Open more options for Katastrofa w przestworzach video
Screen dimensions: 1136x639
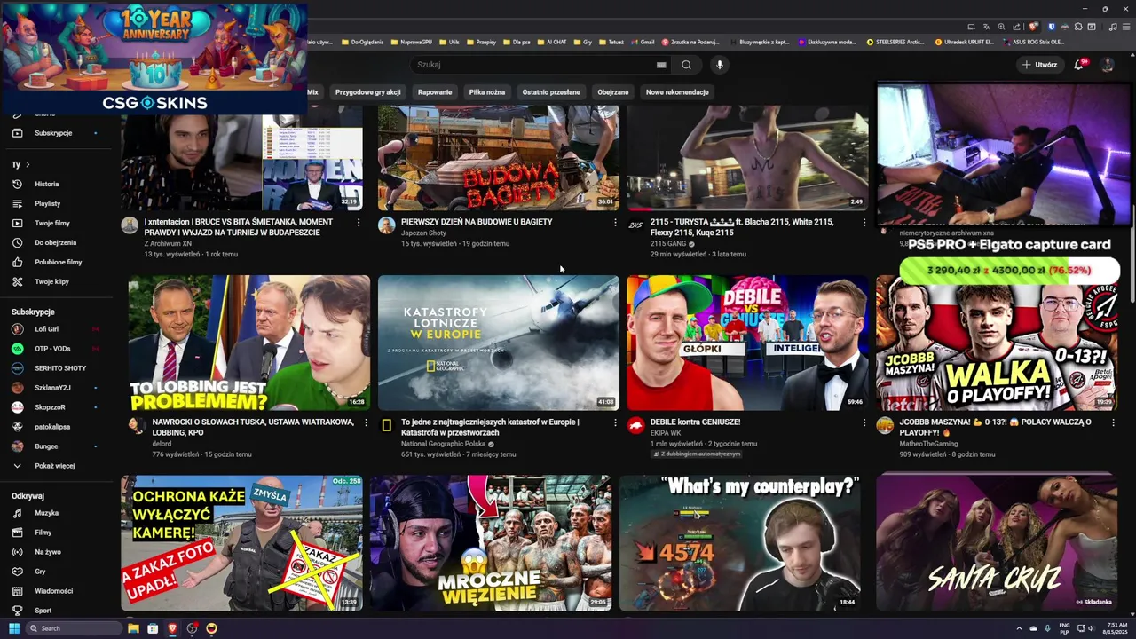pos(615,423)
